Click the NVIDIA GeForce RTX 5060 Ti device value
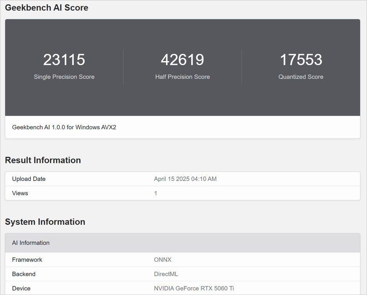Screen dimensions: 367x295 click(x=194, y=289)
